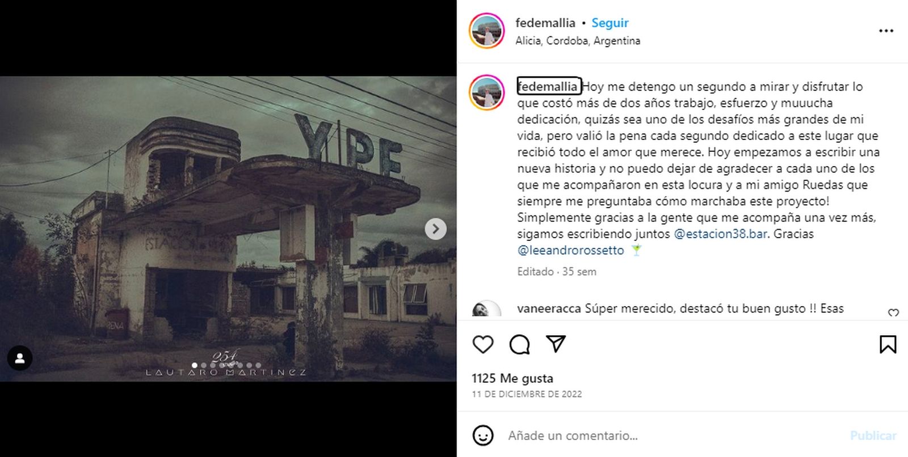The height and width of the screenshot is (457, 908).
Task: Open the three-dot more options menu
Action: [886, 31]
